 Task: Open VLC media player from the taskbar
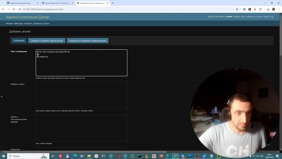147,156
